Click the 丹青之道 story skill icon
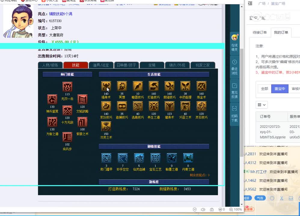Viewport: 300px width, 216px height. pyautogui.click(x=188, y=158)
